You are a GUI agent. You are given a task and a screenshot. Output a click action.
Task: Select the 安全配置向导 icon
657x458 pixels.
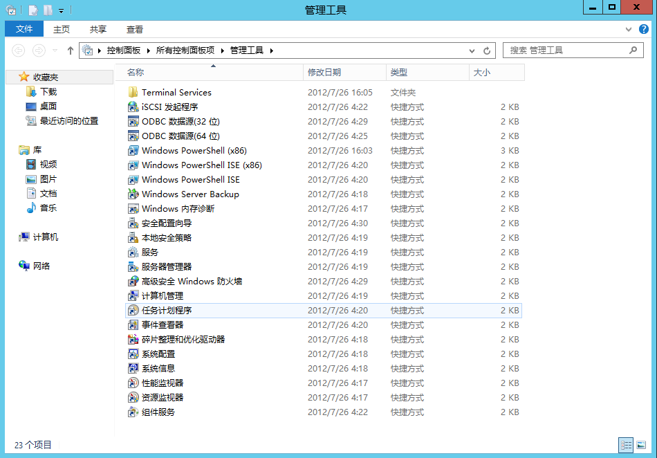(133, 223)
